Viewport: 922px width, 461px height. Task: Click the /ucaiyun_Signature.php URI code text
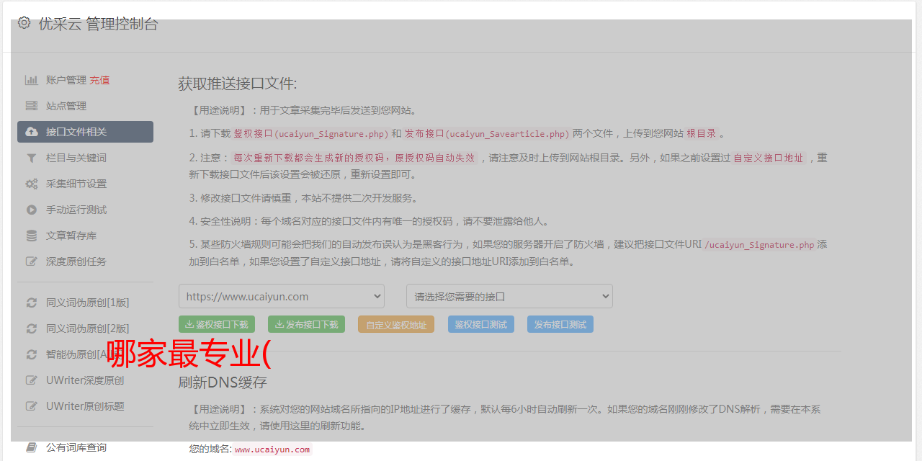759,245
